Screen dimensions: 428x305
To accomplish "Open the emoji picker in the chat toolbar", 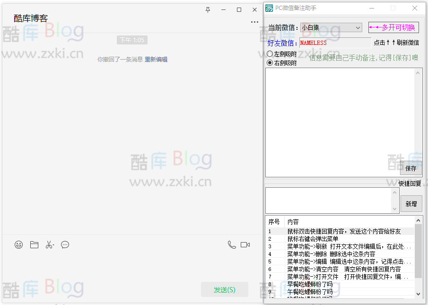I will [18, 244].
